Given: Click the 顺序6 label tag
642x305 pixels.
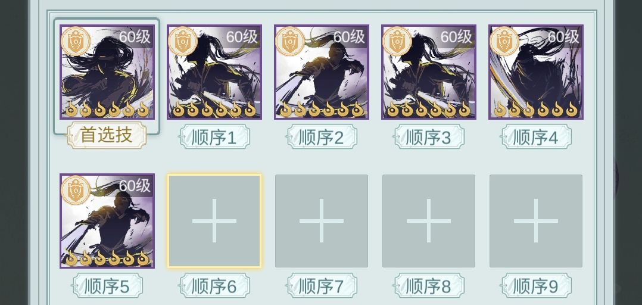Looking at the screenshot, I should (x=214, y=286).
